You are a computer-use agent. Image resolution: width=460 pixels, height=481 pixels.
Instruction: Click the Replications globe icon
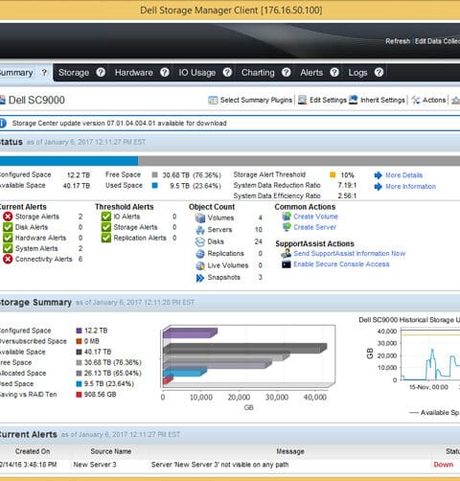point(200,254)
